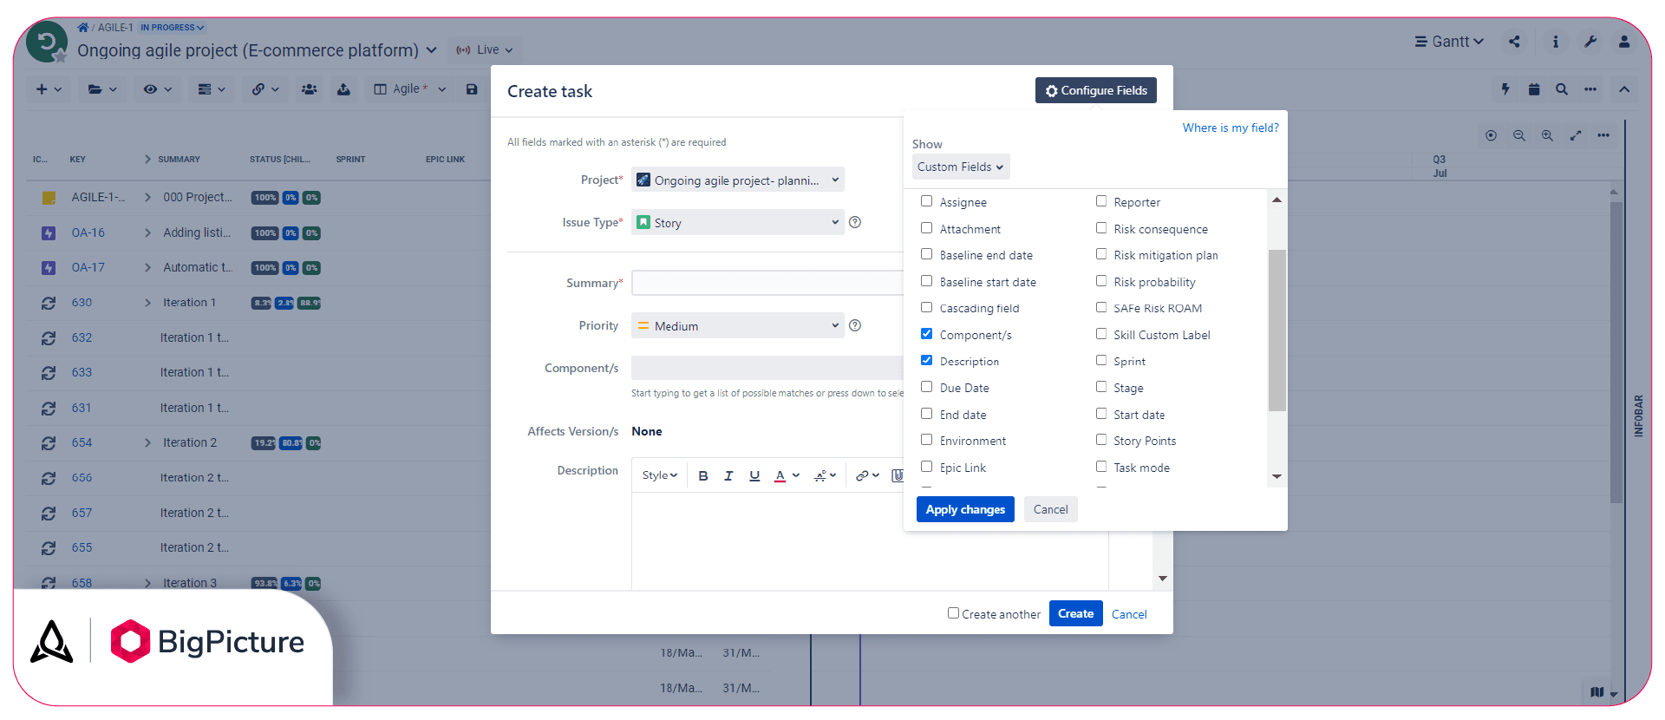Open the share icon in top bar
The height and width of the screenshot is (720, 1665).
[1514, 42]
